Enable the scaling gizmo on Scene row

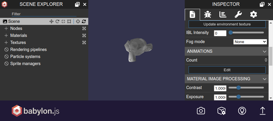coord(63,21)
